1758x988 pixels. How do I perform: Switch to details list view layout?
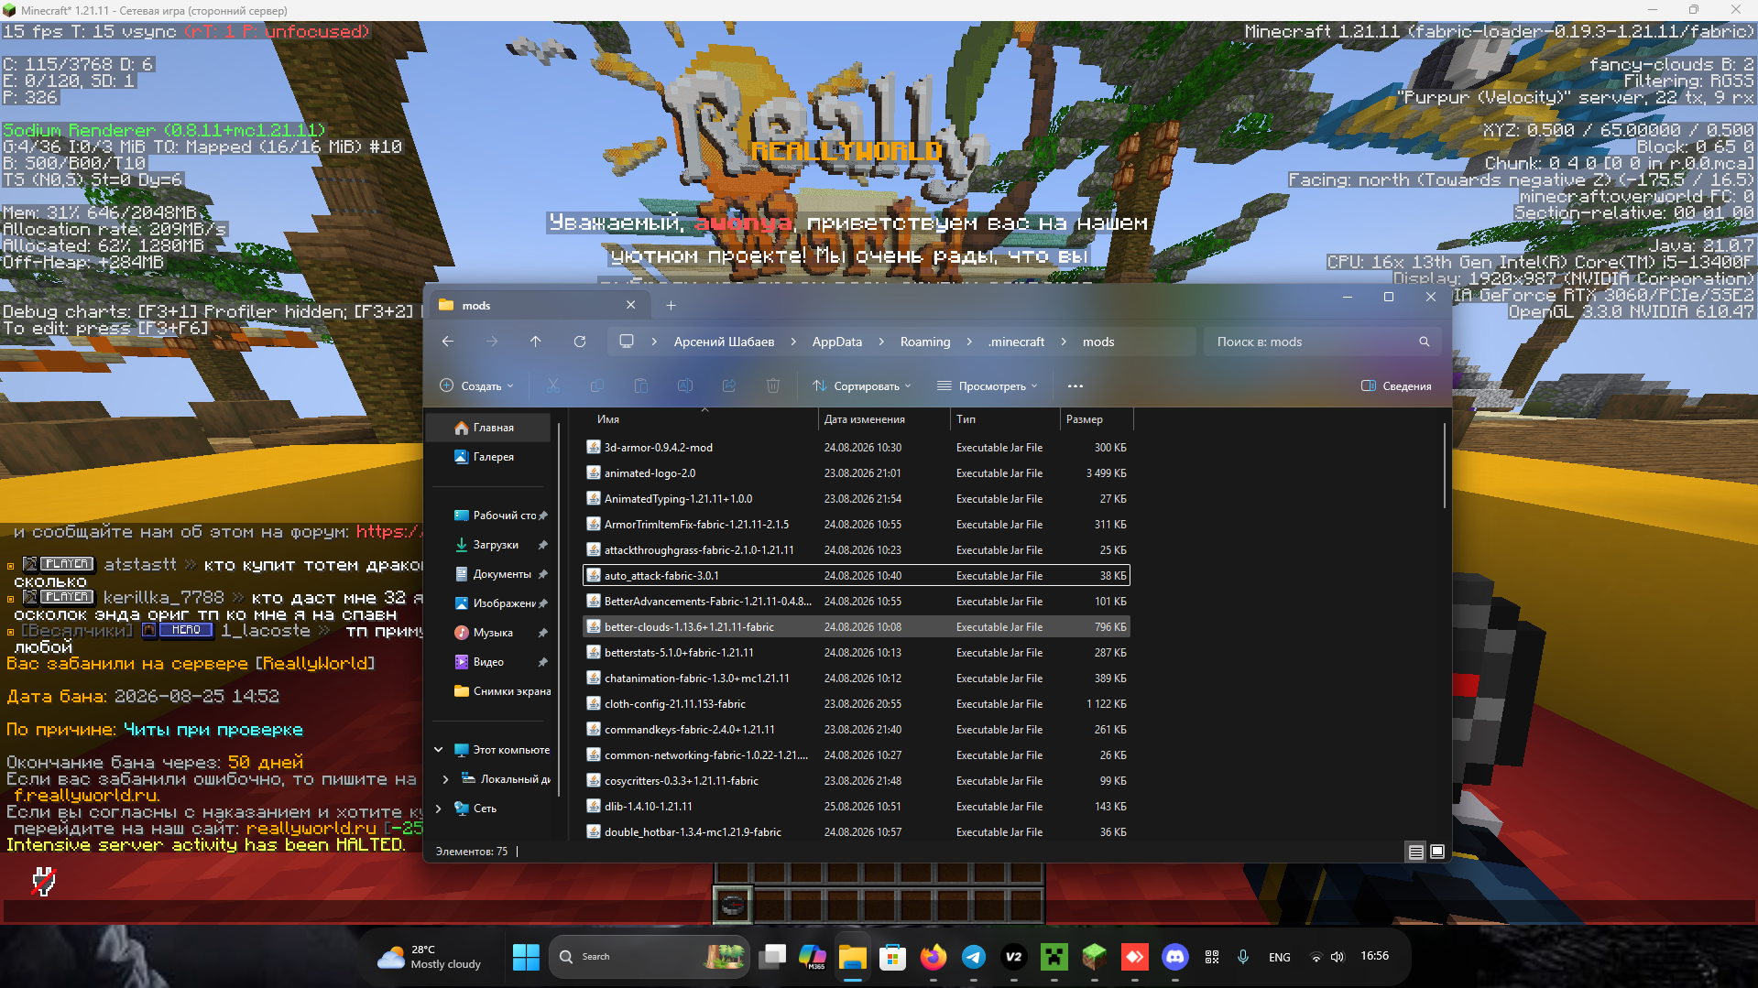pos(1416,852)
